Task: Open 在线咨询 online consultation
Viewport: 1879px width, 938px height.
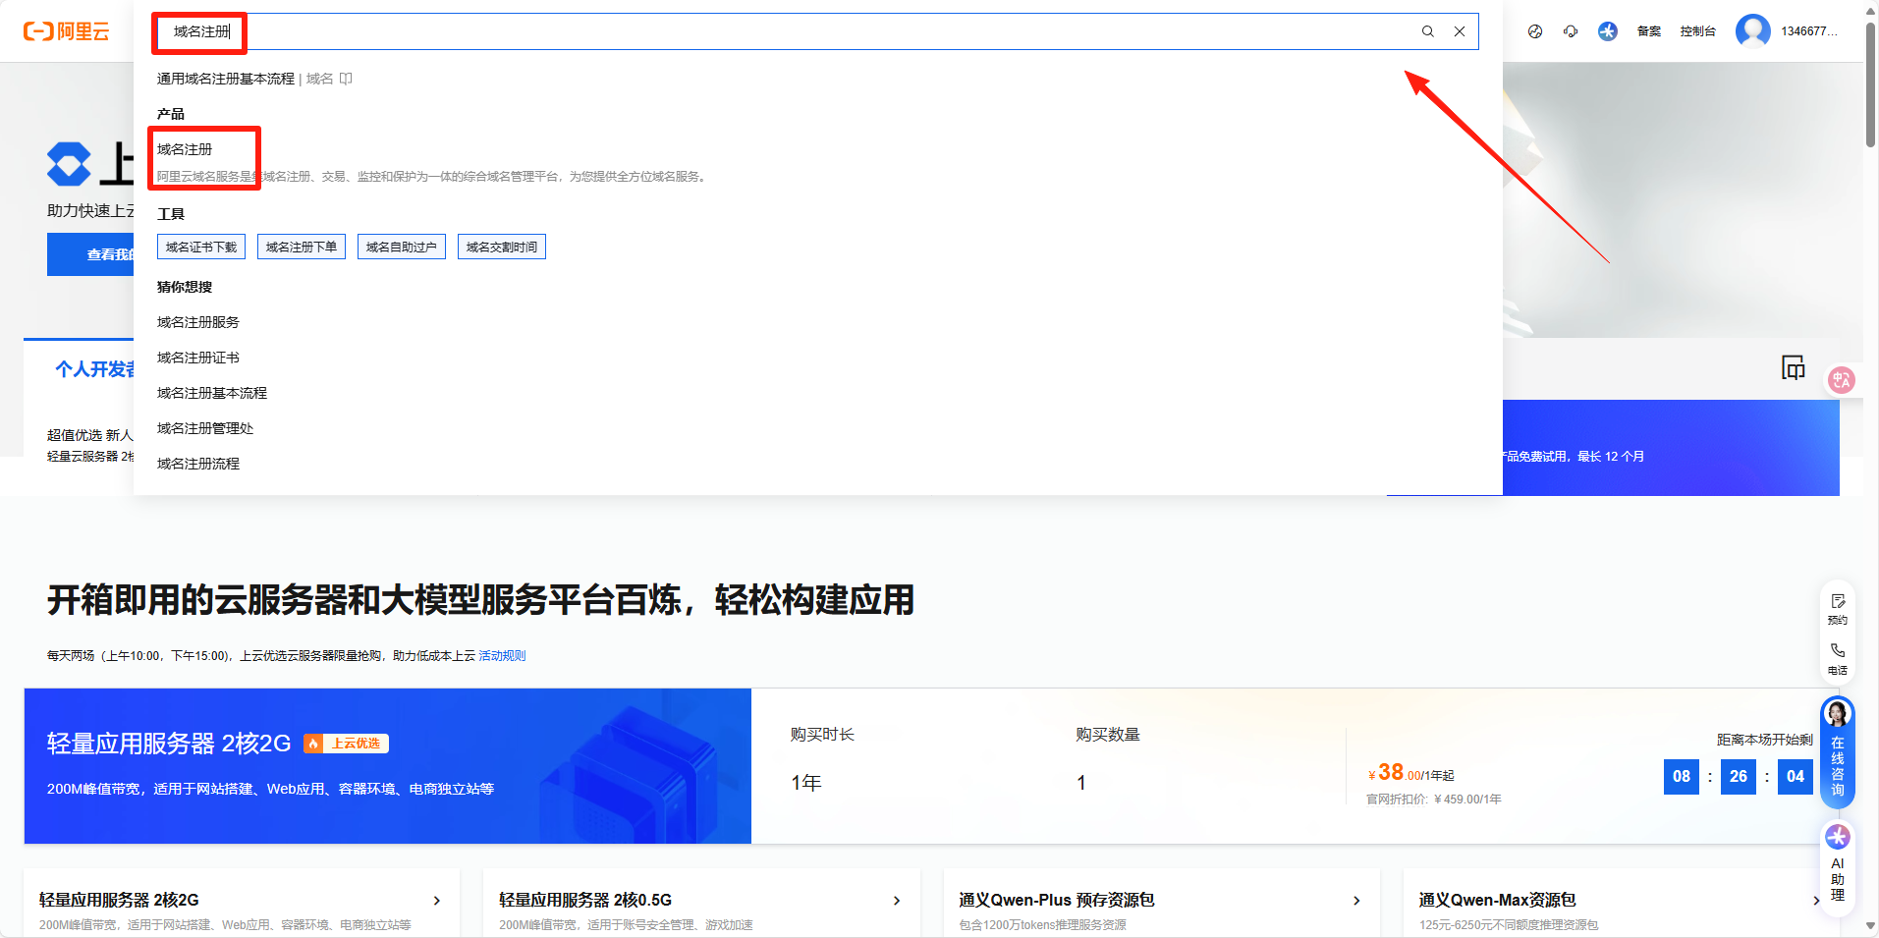Action: 1838,751
